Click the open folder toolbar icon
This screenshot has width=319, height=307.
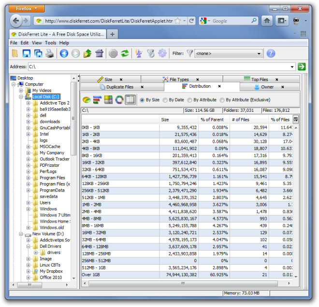(x=15, y=53)
